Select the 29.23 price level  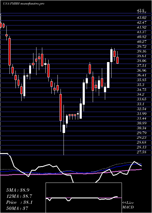tap(141, 138)
